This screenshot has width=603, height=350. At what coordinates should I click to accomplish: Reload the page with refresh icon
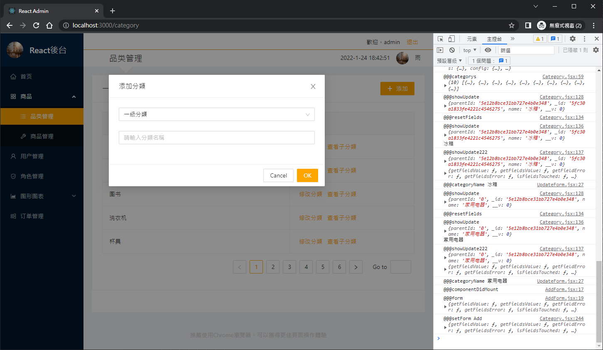click(36, 25)
